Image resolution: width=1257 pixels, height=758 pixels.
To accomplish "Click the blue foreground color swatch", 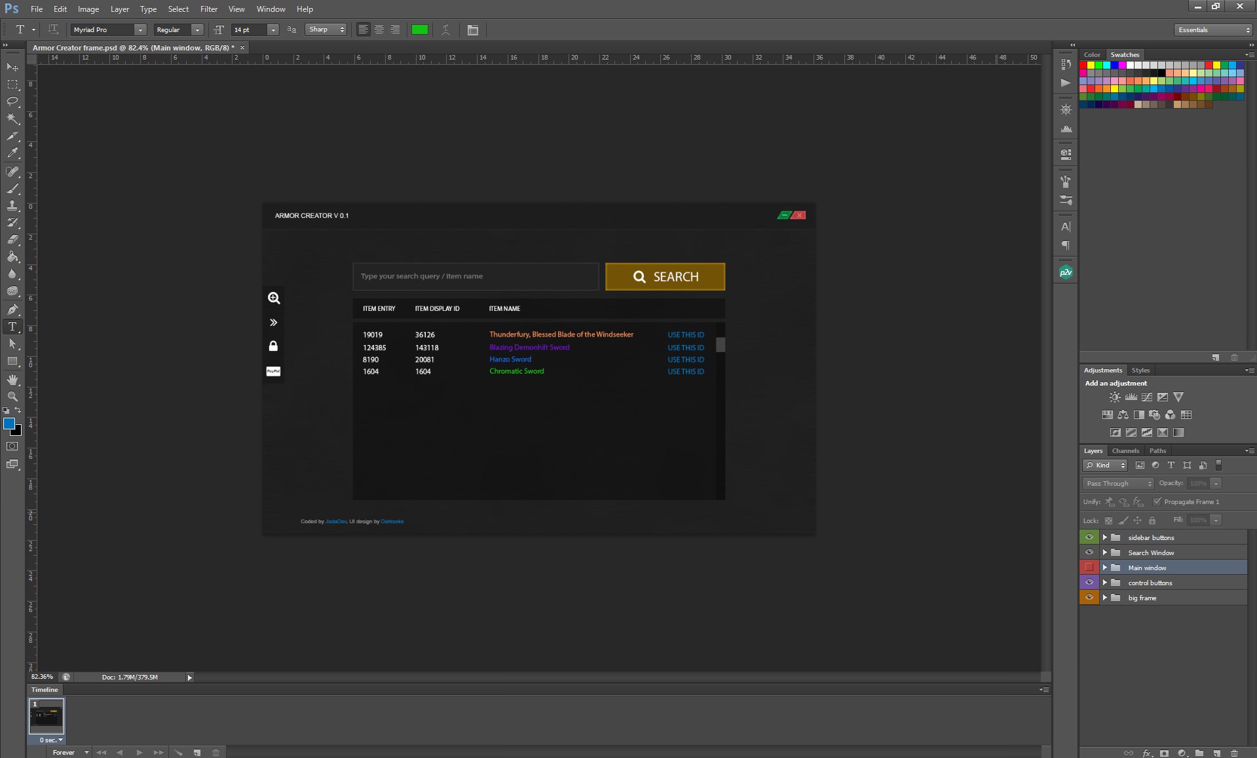I will (x=9, y=424).
